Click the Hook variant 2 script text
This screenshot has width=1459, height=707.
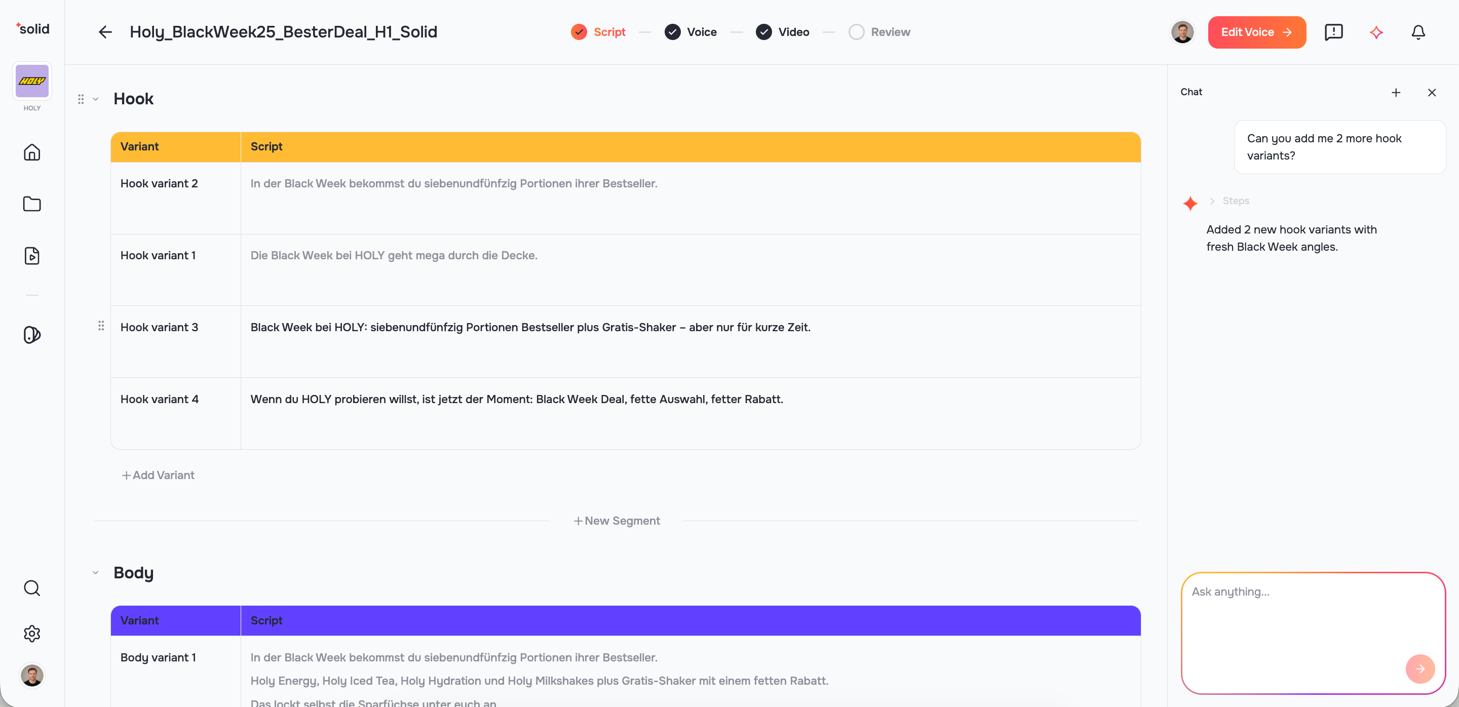[x=454, y=183]
